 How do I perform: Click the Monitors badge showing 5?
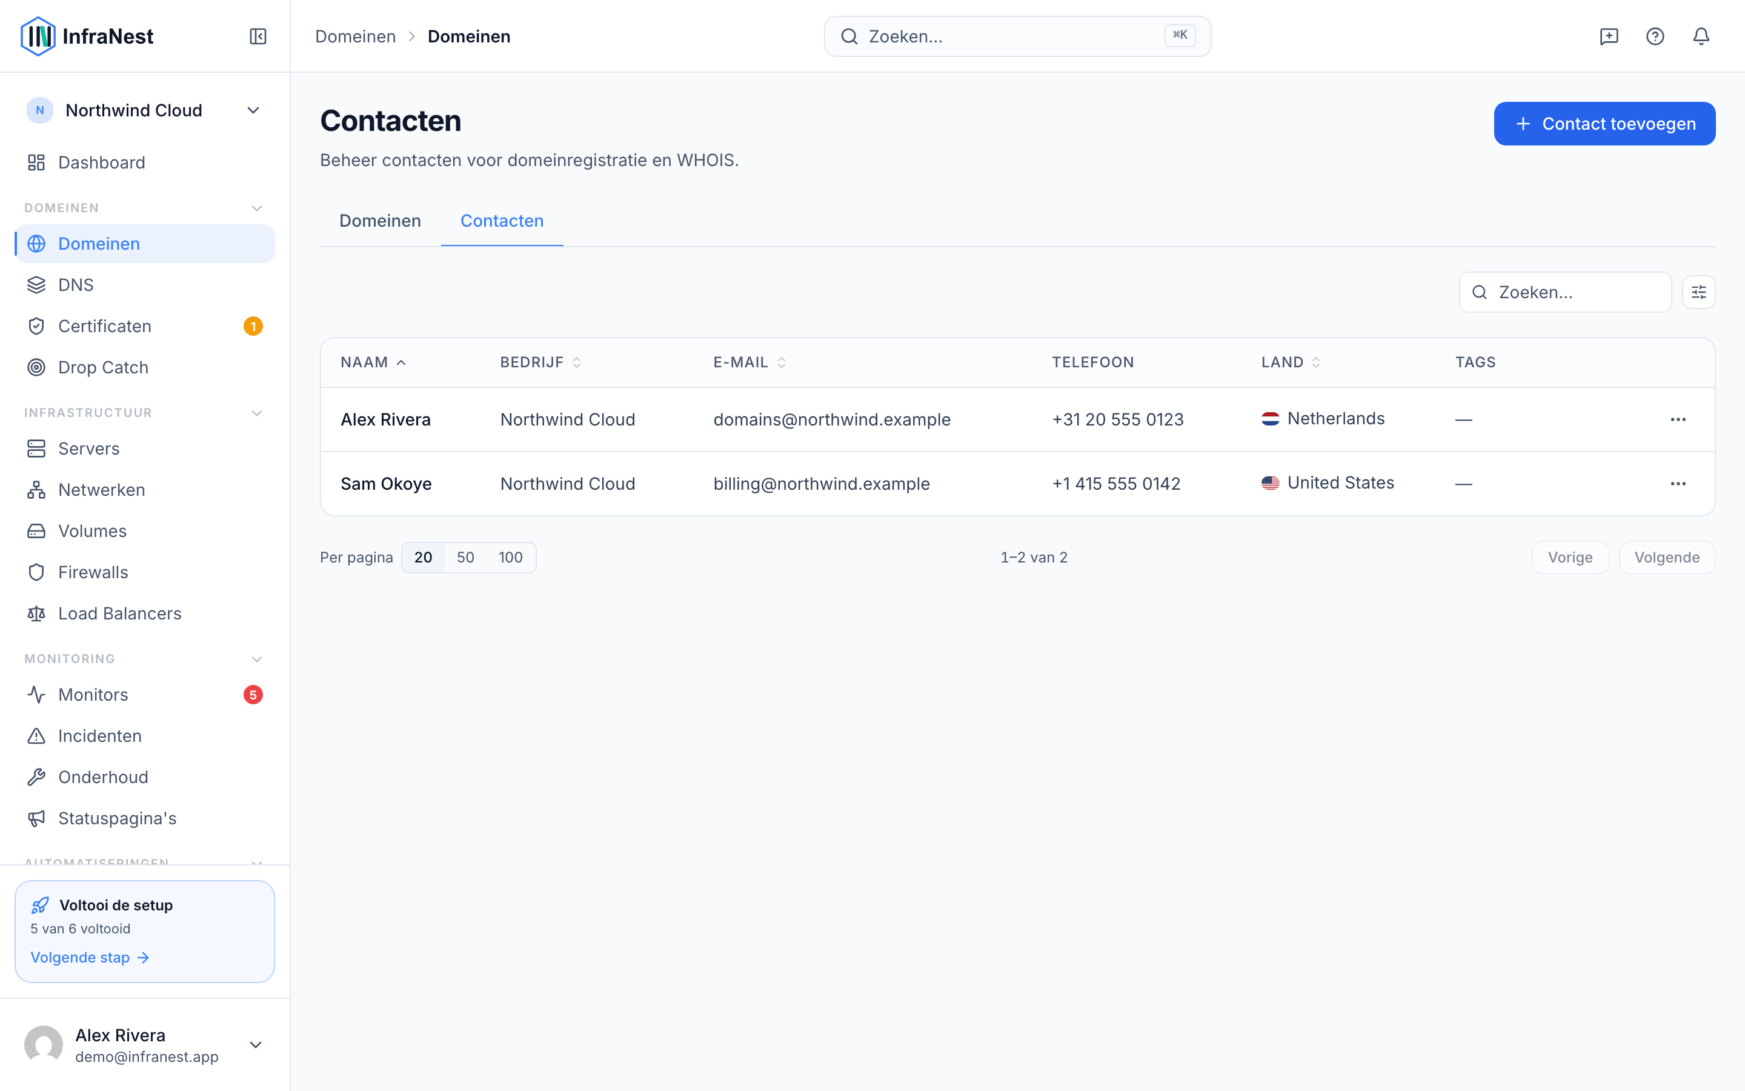(x=253, y=695)
